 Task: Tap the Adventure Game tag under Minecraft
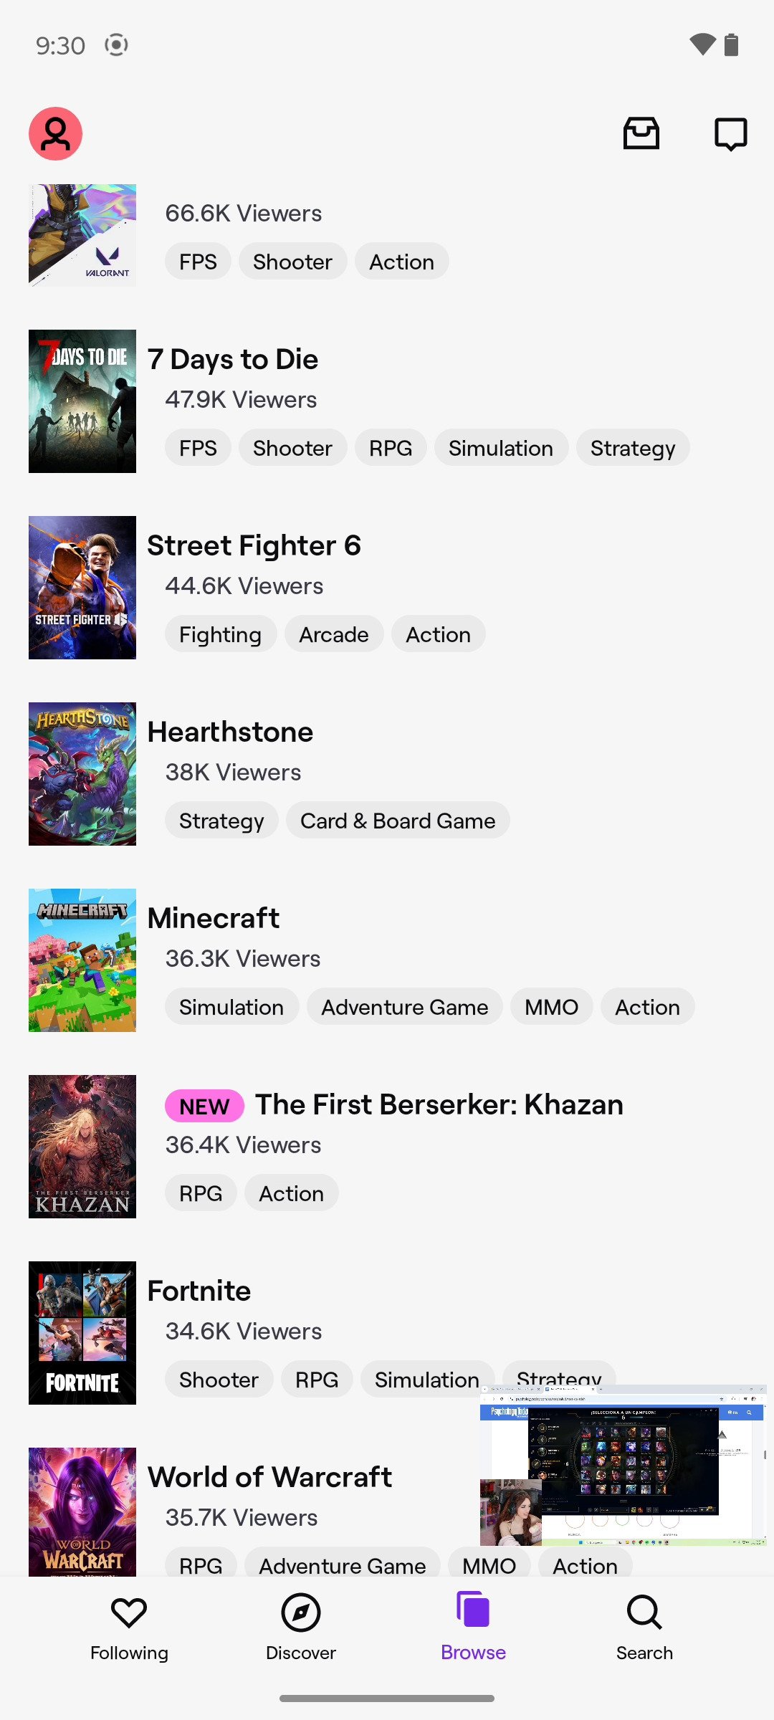(404, 1007)
